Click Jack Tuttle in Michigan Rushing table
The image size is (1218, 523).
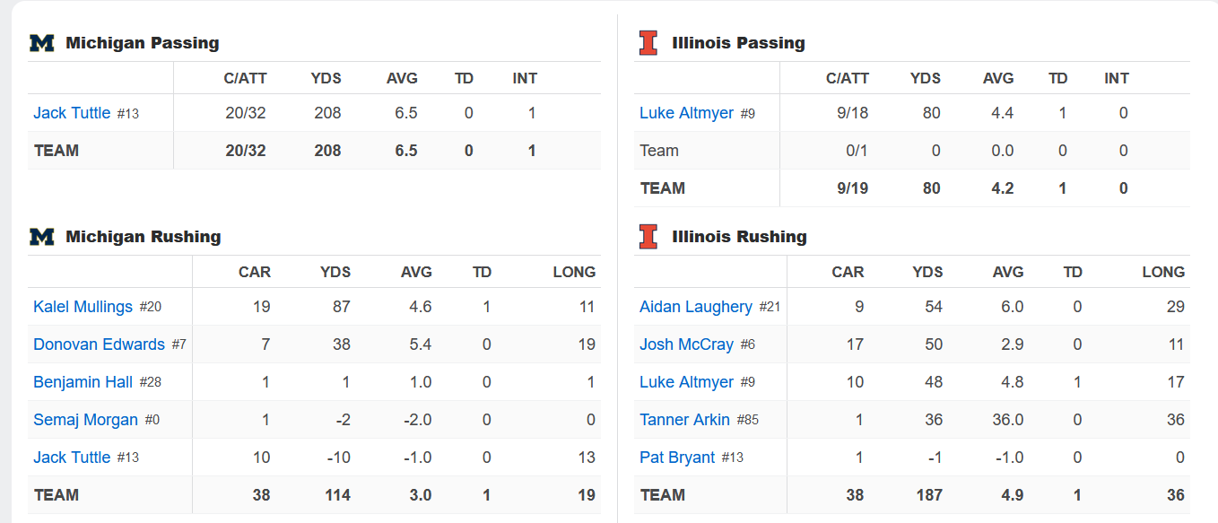72,458
